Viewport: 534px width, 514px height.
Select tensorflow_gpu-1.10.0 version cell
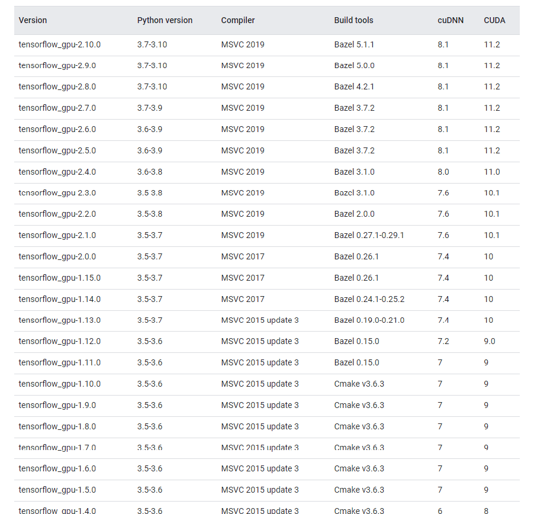[x=60, y=384]
